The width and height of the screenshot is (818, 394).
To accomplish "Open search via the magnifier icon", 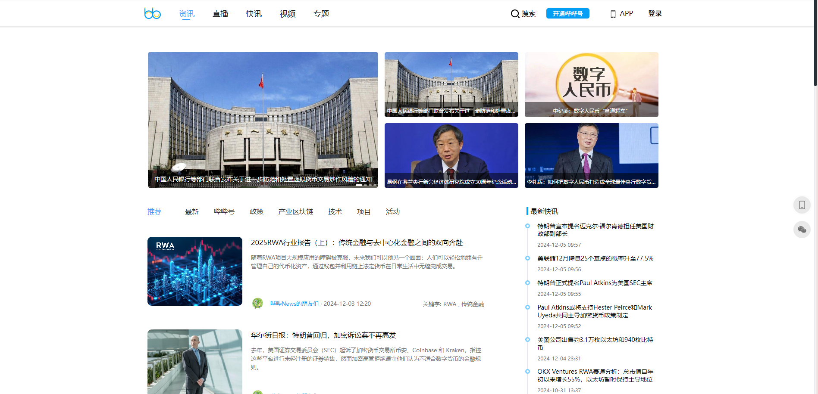I will click(x=515, y=14).
